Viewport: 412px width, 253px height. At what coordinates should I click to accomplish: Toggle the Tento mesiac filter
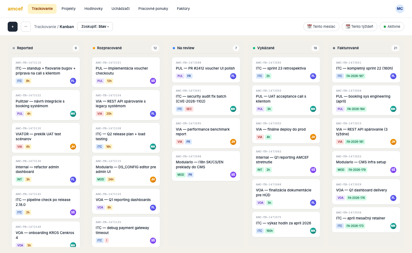(321, 27)
